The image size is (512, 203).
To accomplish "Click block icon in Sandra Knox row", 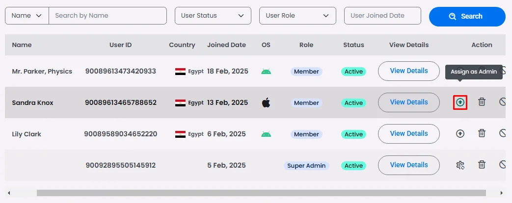I will [x=503, y=102].
